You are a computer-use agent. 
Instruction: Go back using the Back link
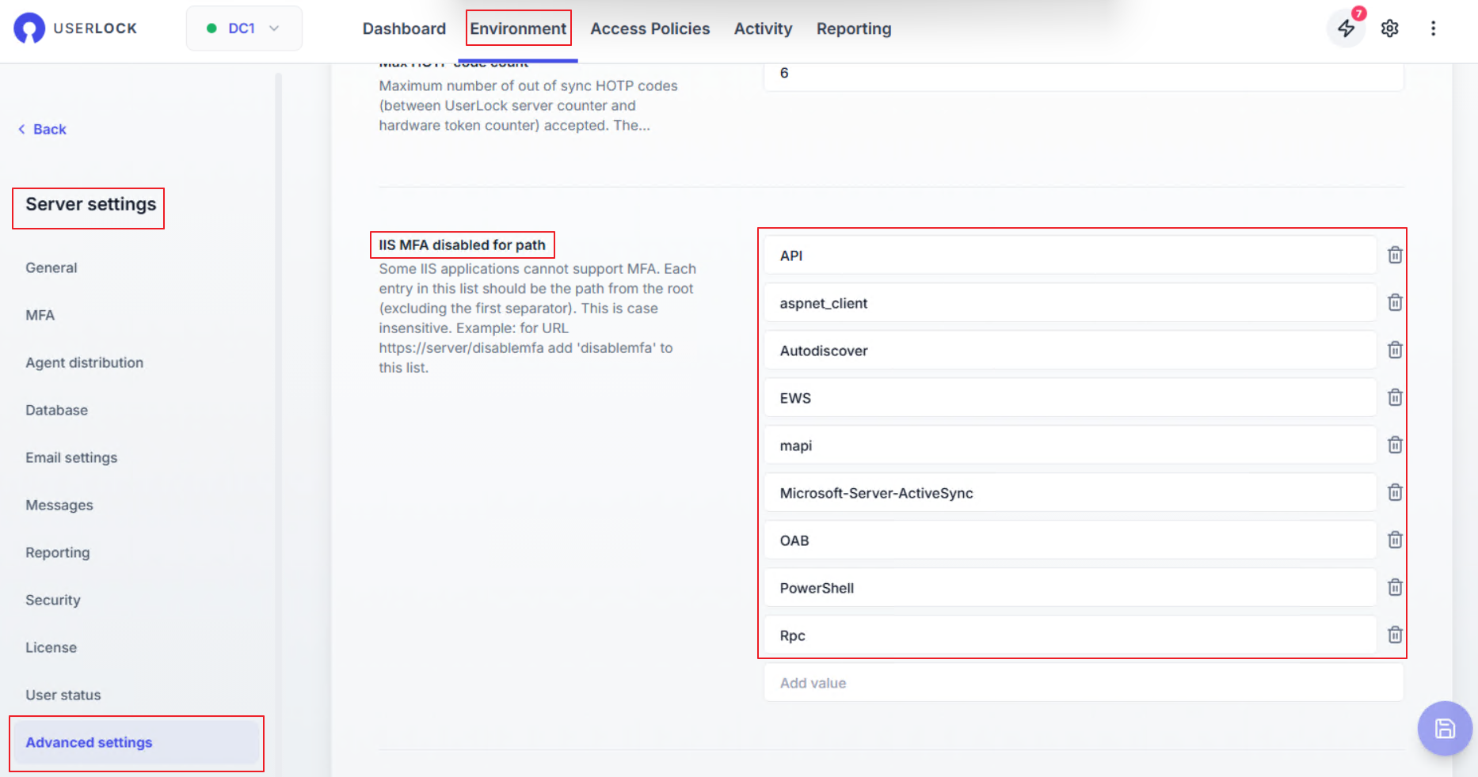(43, 129)
